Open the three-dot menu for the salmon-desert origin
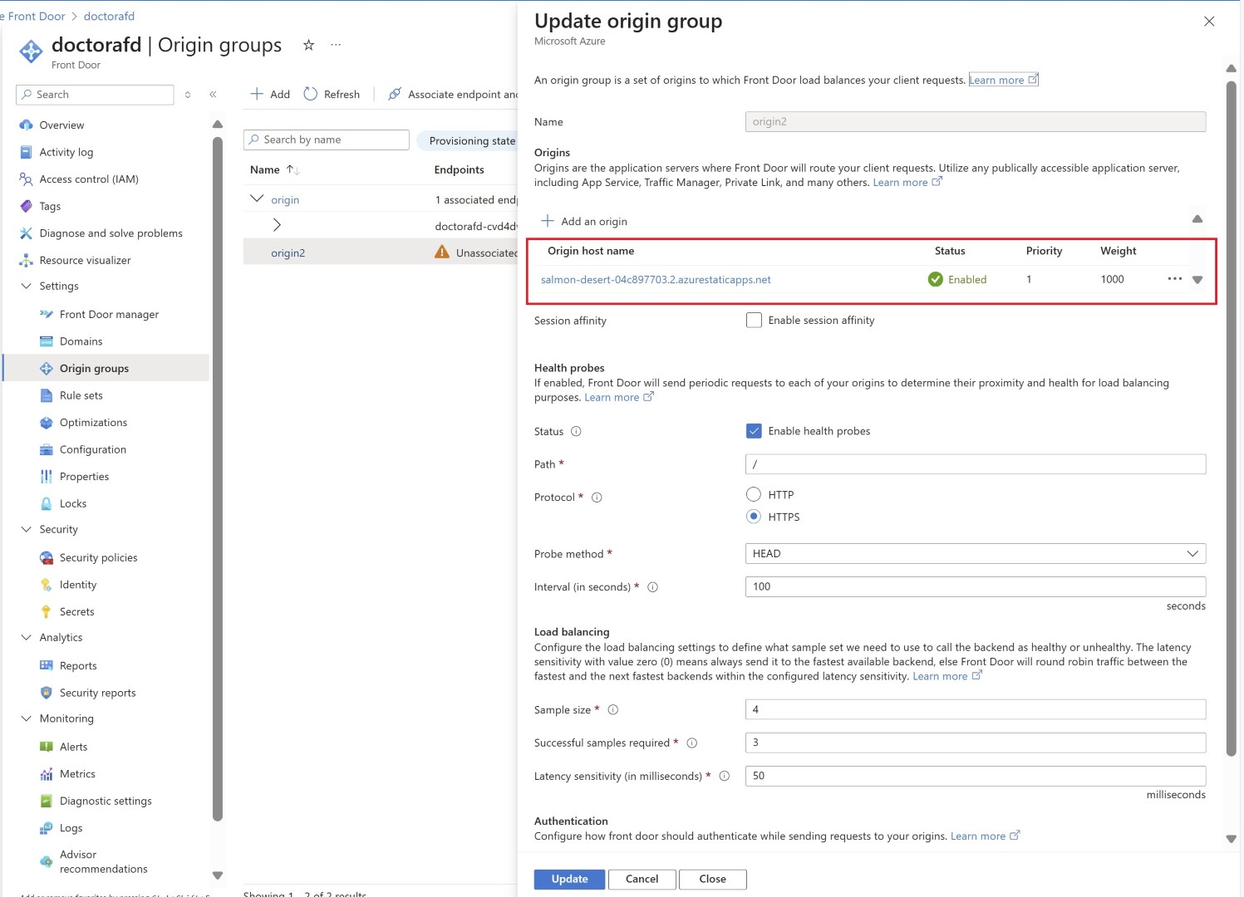The height and width of the screenshot is (897, 1244). click(1174, 279)
